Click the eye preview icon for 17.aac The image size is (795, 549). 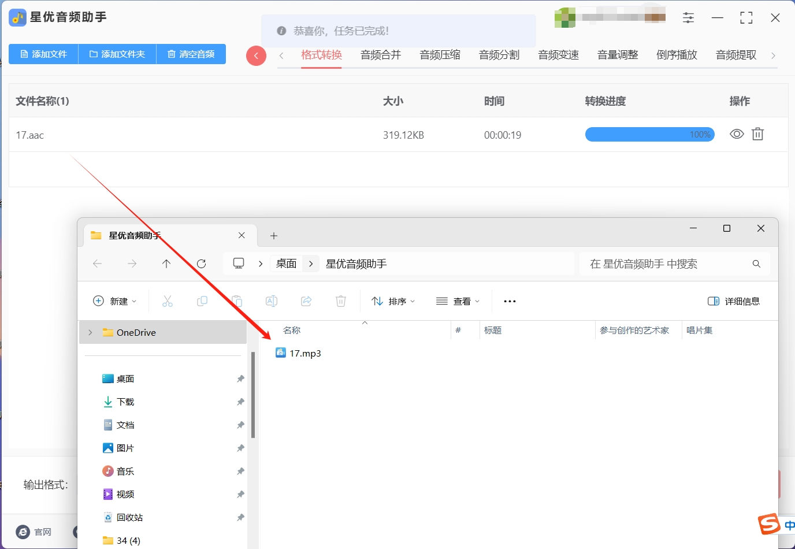coord(737,134)
